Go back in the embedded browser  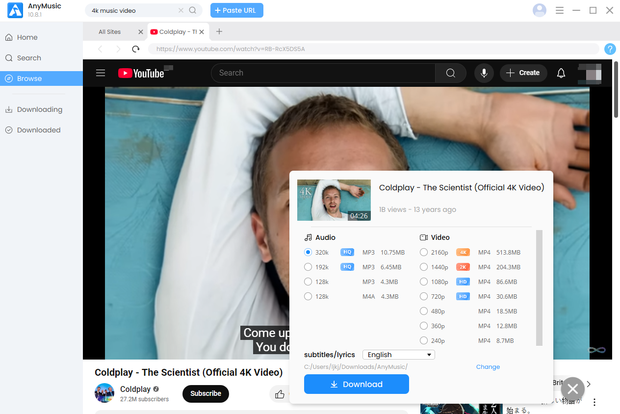click(x=100, y=49)
